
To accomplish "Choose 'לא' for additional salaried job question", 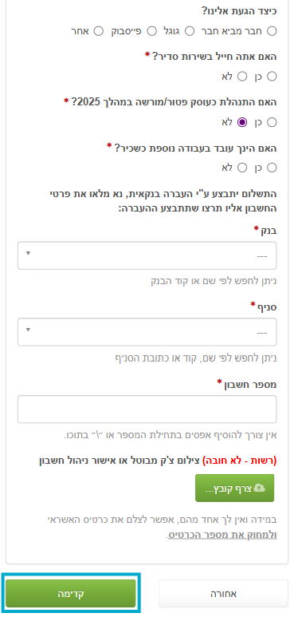I will click(242, 168).
